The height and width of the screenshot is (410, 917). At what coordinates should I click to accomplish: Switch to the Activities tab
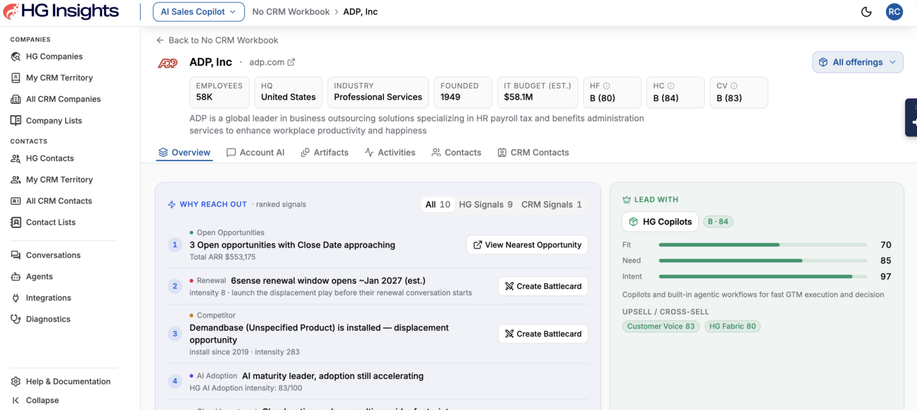point(390,152)
